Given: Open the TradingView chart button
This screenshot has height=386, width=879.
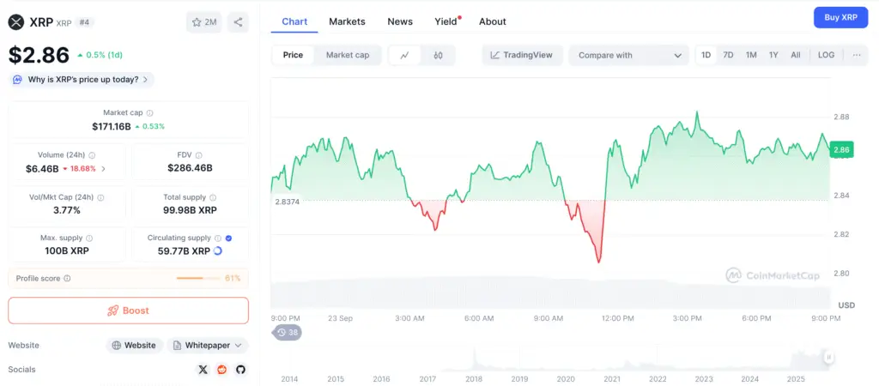Looking at the screenshot, I should pyautogui.click(x=522, y=56).
